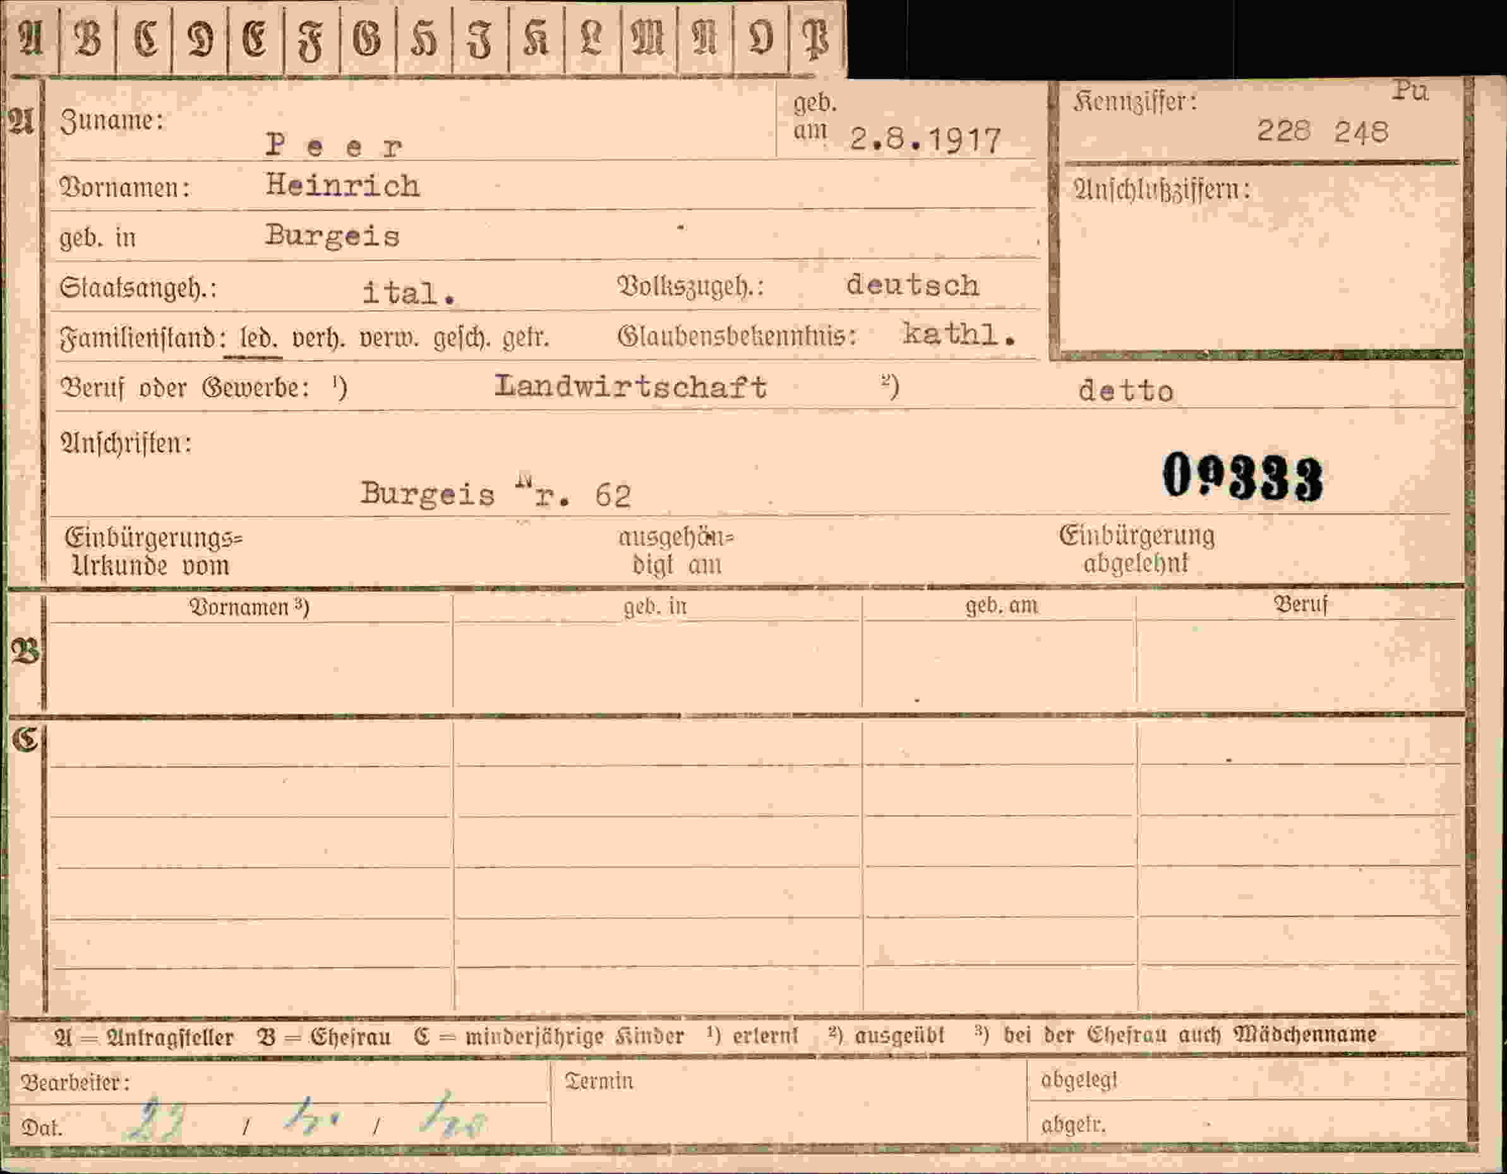Click the birthplace value 'Burgeis'
Image resolution: width=1507 pixels, height=1174 pixels.
(x=333, y=237)
